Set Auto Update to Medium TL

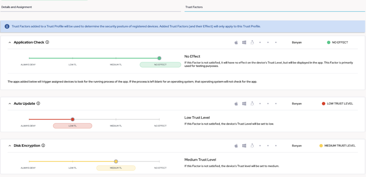(x=116, y=126)
